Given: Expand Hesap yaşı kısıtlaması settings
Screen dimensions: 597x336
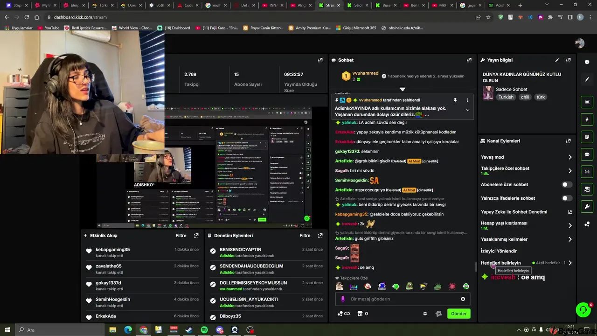Looking at the screenshot, I should pyautogui.click(x=569, y=225).
